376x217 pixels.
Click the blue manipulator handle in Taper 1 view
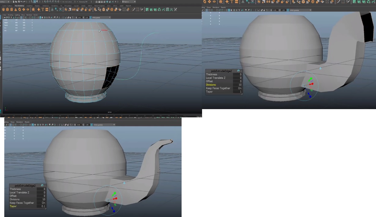point(310,97)
